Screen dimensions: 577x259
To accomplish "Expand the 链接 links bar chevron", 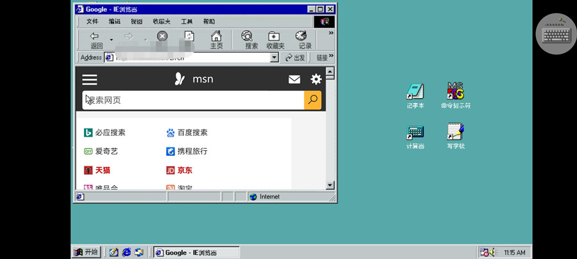I will [331, 56].
